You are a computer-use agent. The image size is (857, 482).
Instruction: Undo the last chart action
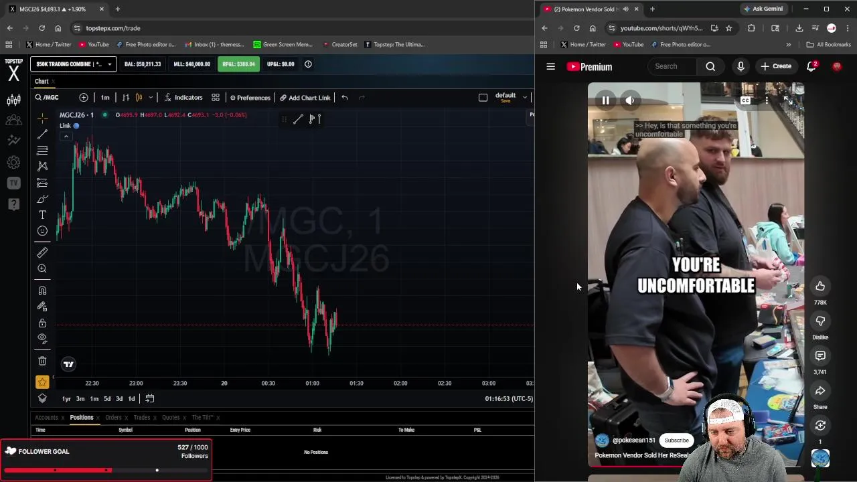[x=345, y=98]
